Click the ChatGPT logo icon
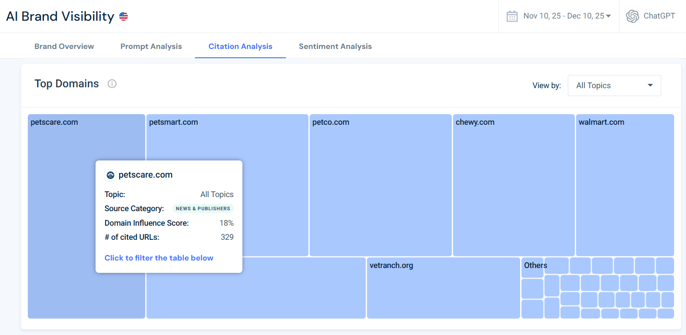The width and height of the screenshot is (686, 335). pos(632,16)
